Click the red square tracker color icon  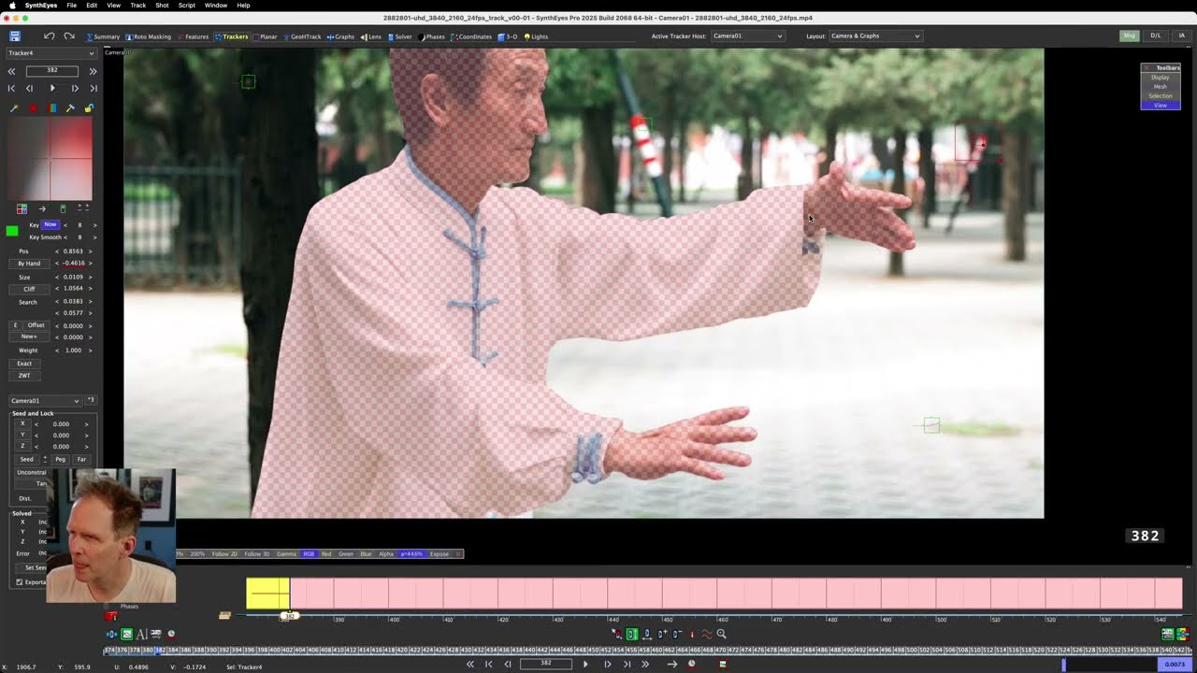33,108
